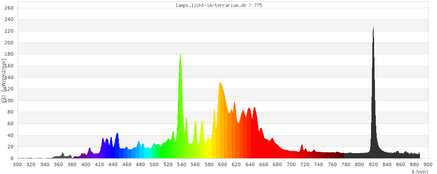
Task: Click the tallest green peak tip near 538 nm
Action: (180, 55)
